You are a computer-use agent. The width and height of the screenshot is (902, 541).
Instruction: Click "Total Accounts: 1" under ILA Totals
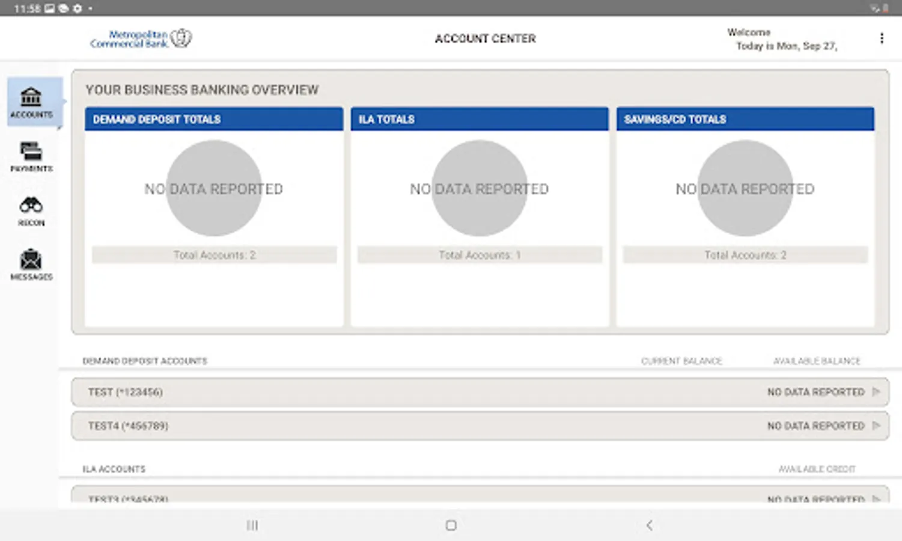[x=480, y=255]
